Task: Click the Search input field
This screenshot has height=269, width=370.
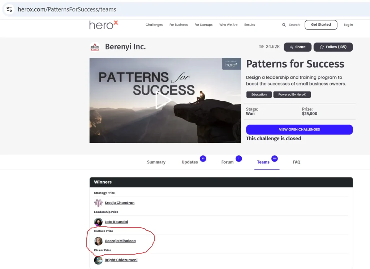Action: coord(294,25)
